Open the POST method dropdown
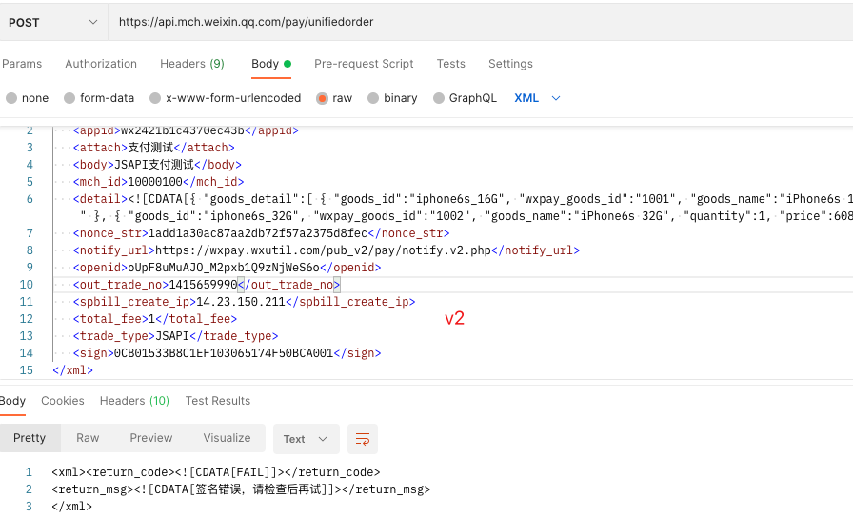The width and height of the screenshot is (853, 519). pyautogui.click(x=52, y=22)
